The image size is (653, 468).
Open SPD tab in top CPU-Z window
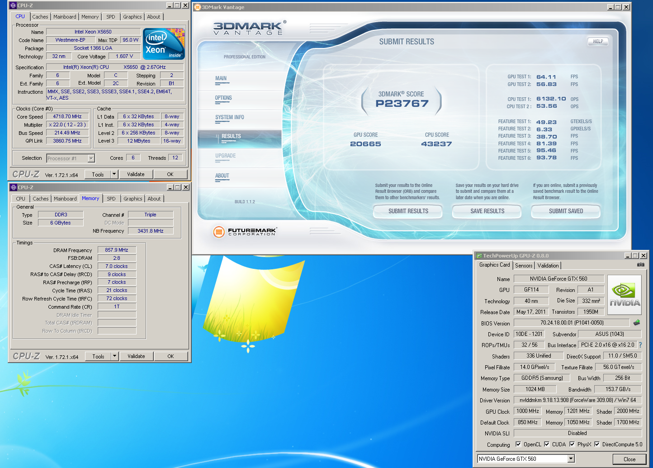111,17
